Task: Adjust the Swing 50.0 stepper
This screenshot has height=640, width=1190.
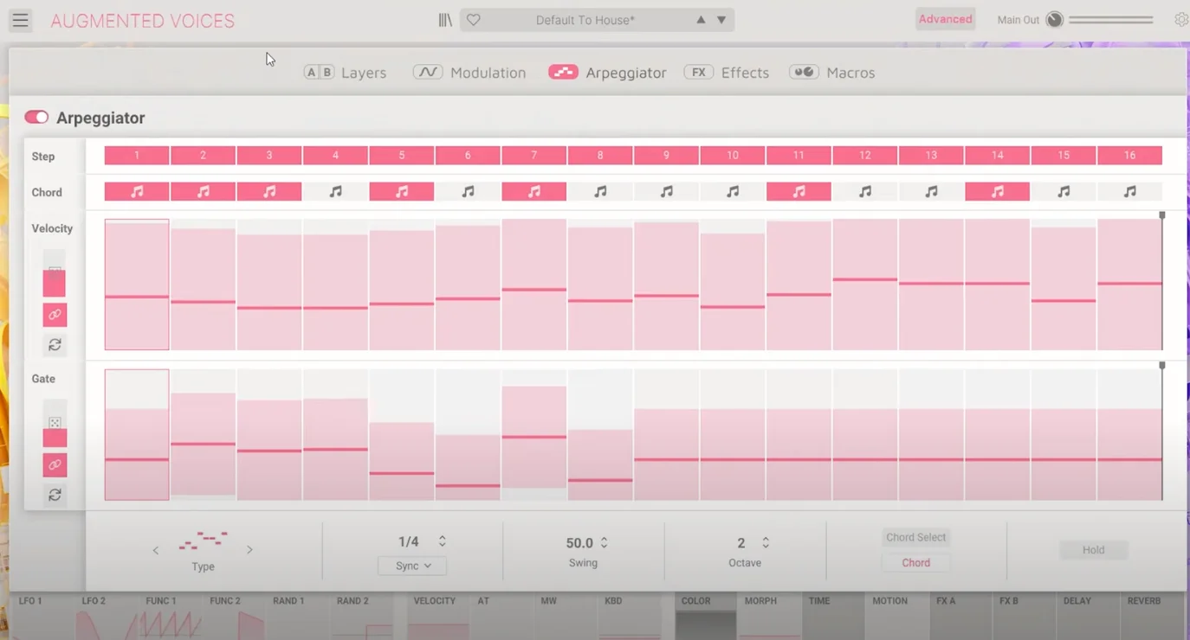Action: tap(604, 543)
